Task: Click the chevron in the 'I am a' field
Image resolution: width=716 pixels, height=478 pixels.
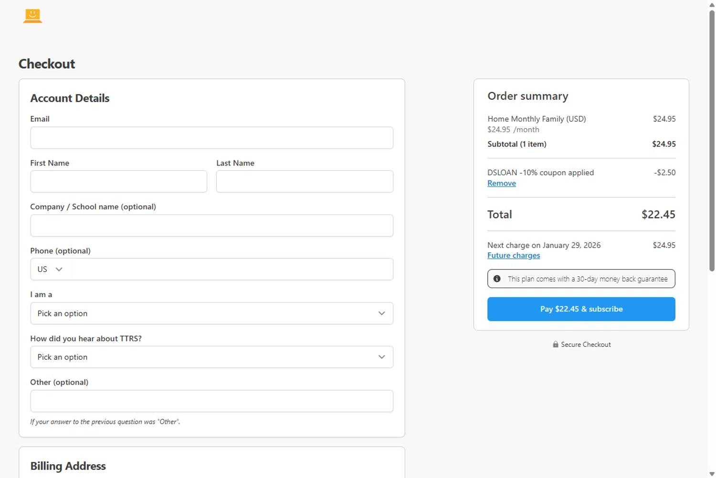Action: [381, 313]
